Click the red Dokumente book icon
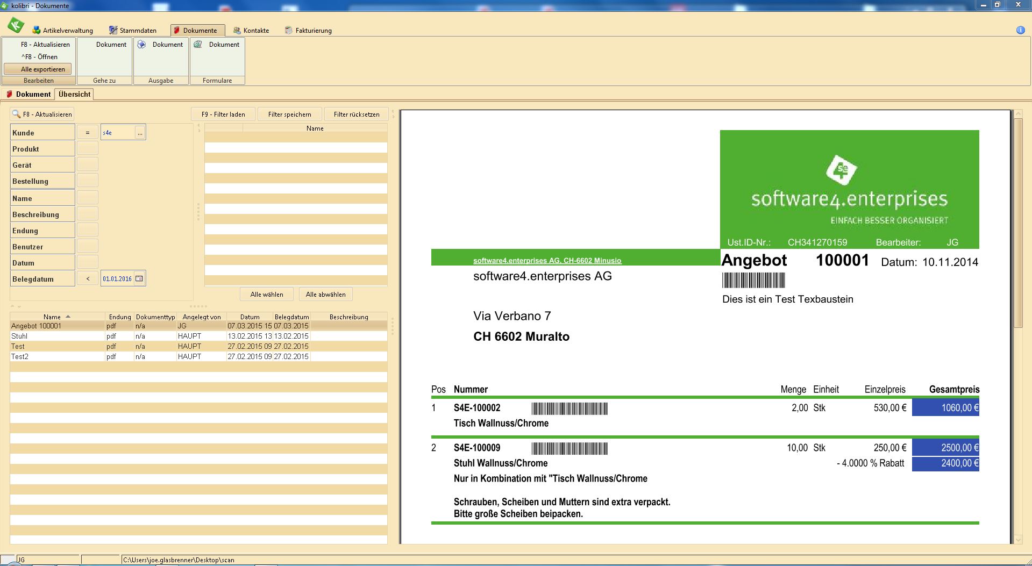This screenshot has width=1032, height=566. click(176, 31)
